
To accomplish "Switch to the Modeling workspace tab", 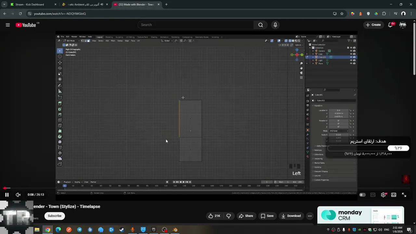I will (109, 37).
